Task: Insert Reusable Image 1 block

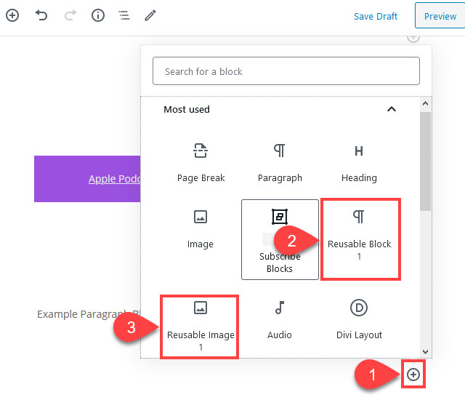Action: click(x=199, y=327)
